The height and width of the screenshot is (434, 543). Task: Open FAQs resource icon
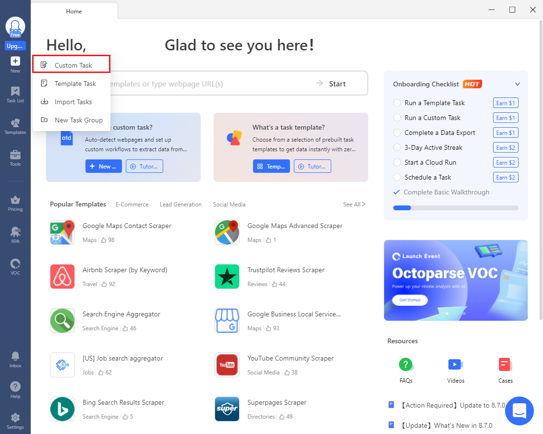pyautogui.click(x=406, y=365)
